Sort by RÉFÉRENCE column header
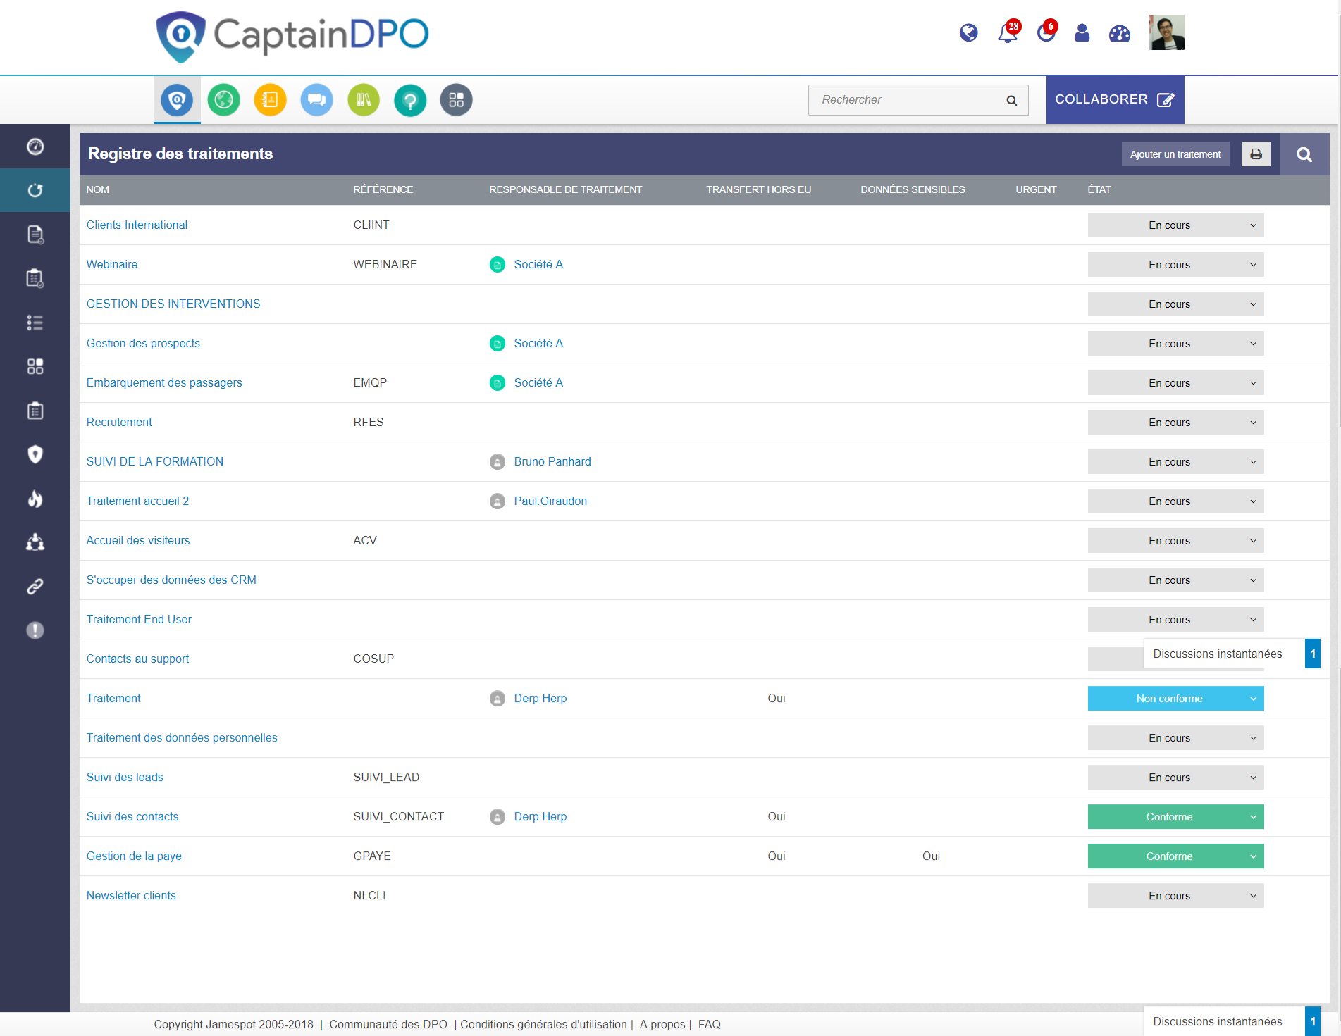Image resolution: width=1341 pixels, height=1036 pixels. point(383,190)
